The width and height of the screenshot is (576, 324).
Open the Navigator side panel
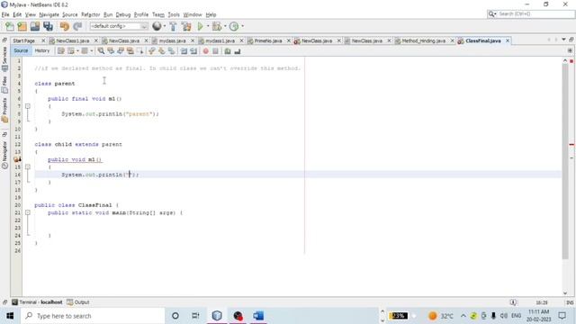pyautogui.click(x=4, y=155)
